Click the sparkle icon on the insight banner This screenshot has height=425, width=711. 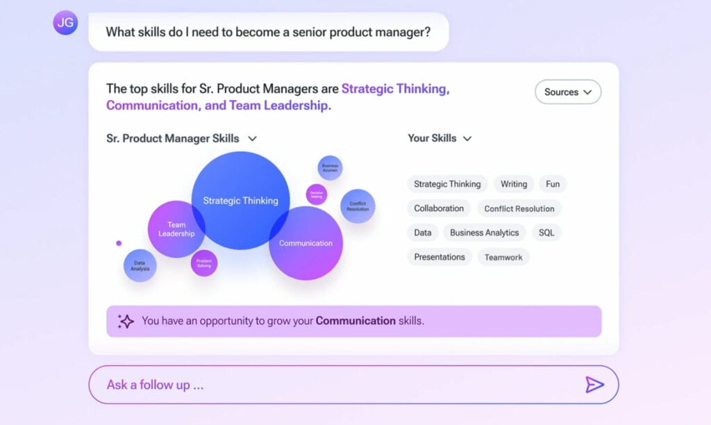click(126, 321)
